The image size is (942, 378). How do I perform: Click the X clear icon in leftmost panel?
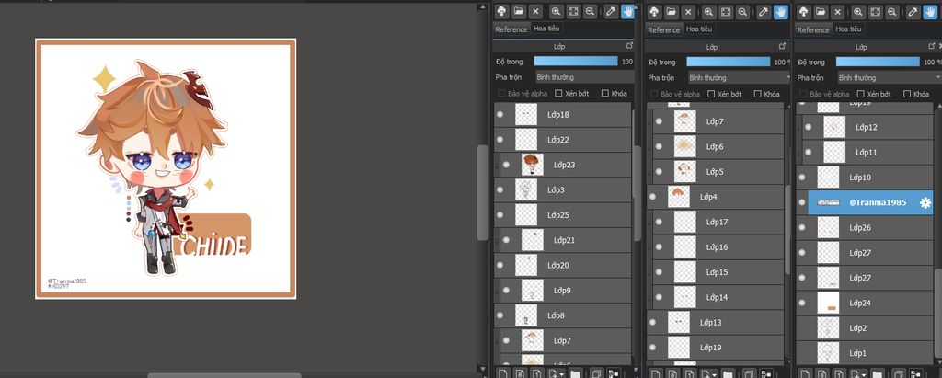[536, 11]
